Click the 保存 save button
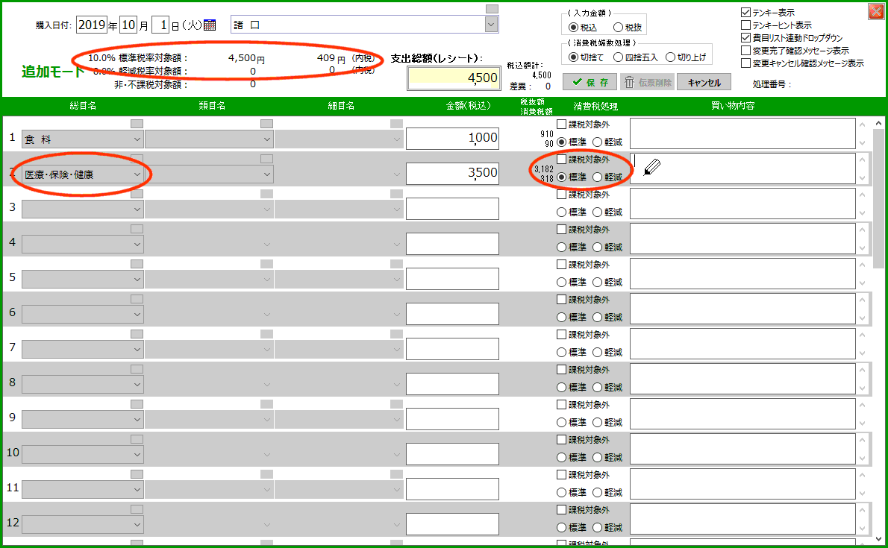The image size is (888, 548). point(590,82)
